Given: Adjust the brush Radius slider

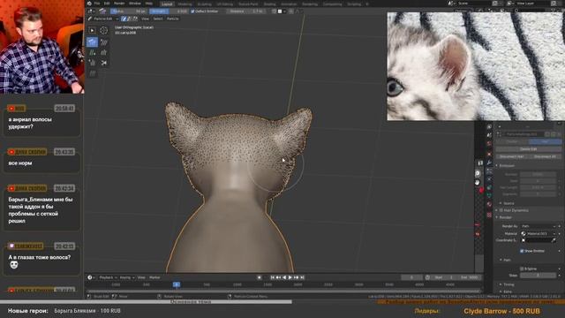Looking at the screenshot, I should pos(129,11).
